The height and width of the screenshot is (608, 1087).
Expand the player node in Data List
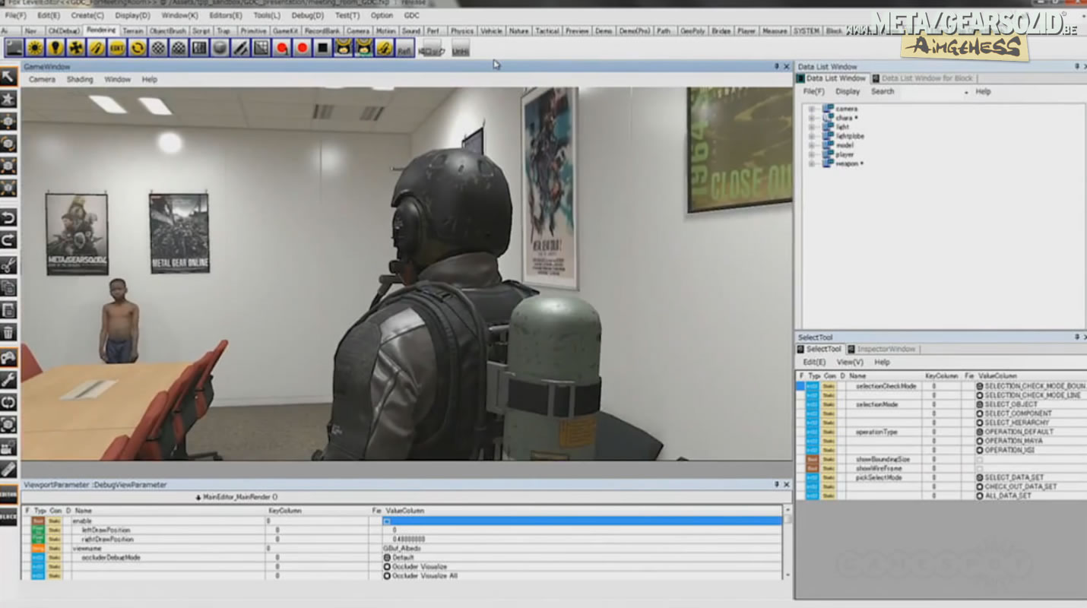point(811,154)
